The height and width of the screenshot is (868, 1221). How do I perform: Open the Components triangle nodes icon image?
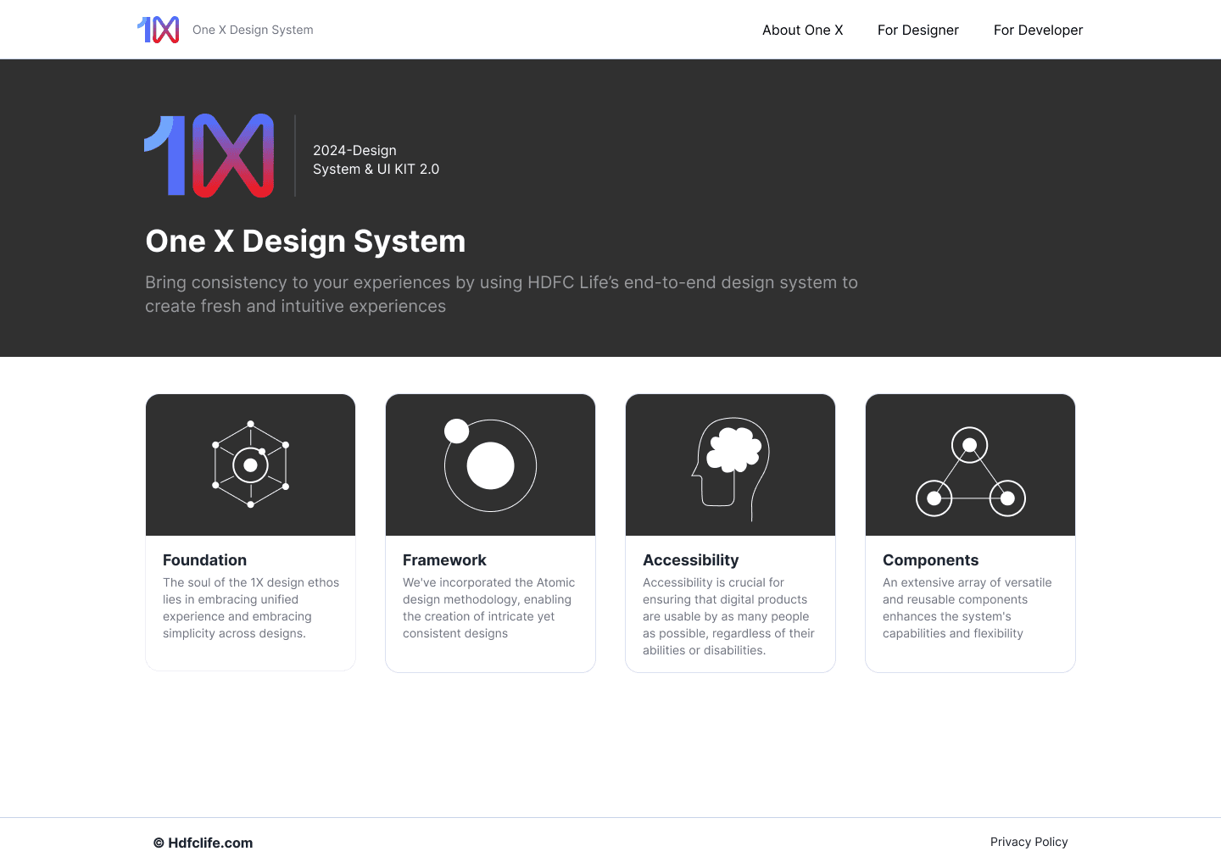click(x=970, y=465)
